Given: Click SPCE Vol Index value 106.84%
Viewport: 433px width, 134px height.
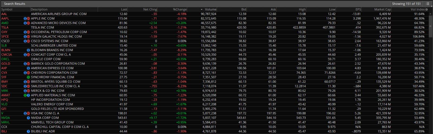Looking at the screenshot, I should click(419, 37).
